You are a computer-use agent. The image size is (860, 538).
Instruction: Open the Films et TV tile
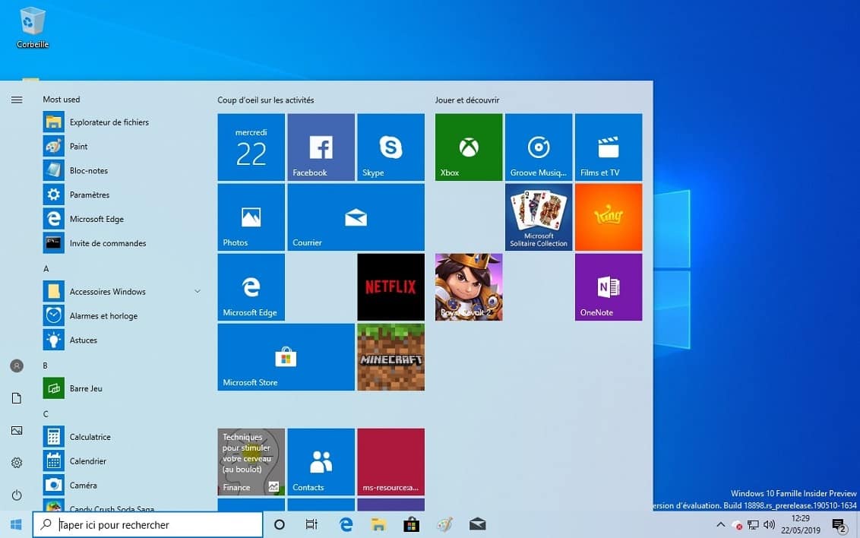(609, 147)
